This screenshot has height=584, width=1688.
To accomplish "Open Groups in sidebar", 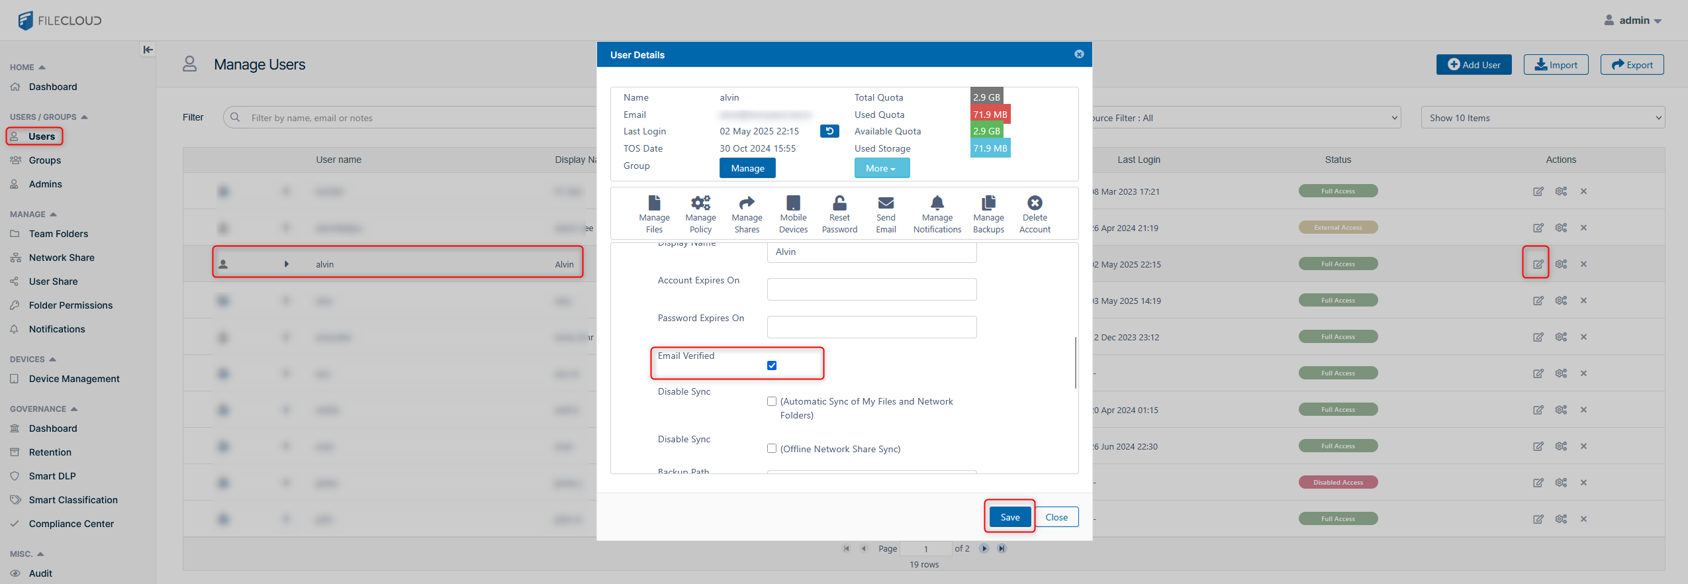I will coord(44,160).
